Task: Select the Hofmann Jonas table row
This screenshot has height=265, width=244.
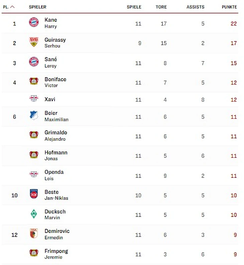Action: (120, 156)
